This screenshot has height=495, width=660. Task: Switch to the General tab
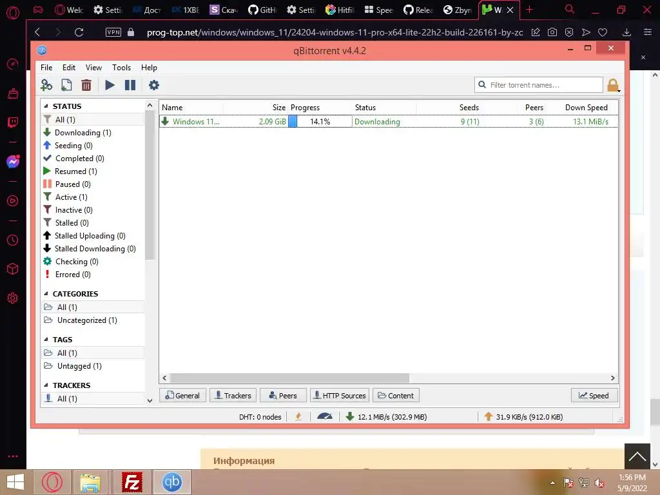click(x=182, y=396)
